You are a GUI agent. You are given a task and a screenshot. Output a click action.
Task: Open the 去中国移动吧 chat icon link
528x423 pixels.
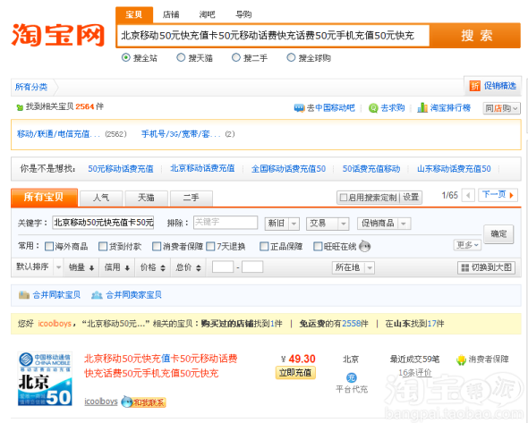(299, 108)
